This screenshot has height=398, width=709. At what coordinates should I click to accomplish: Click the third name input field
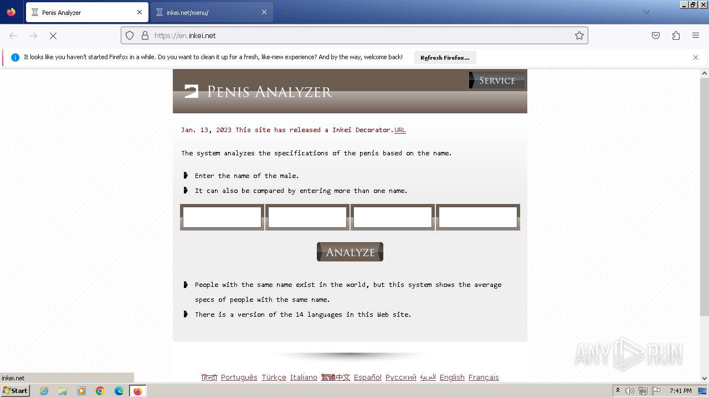[x=393, y=217]
